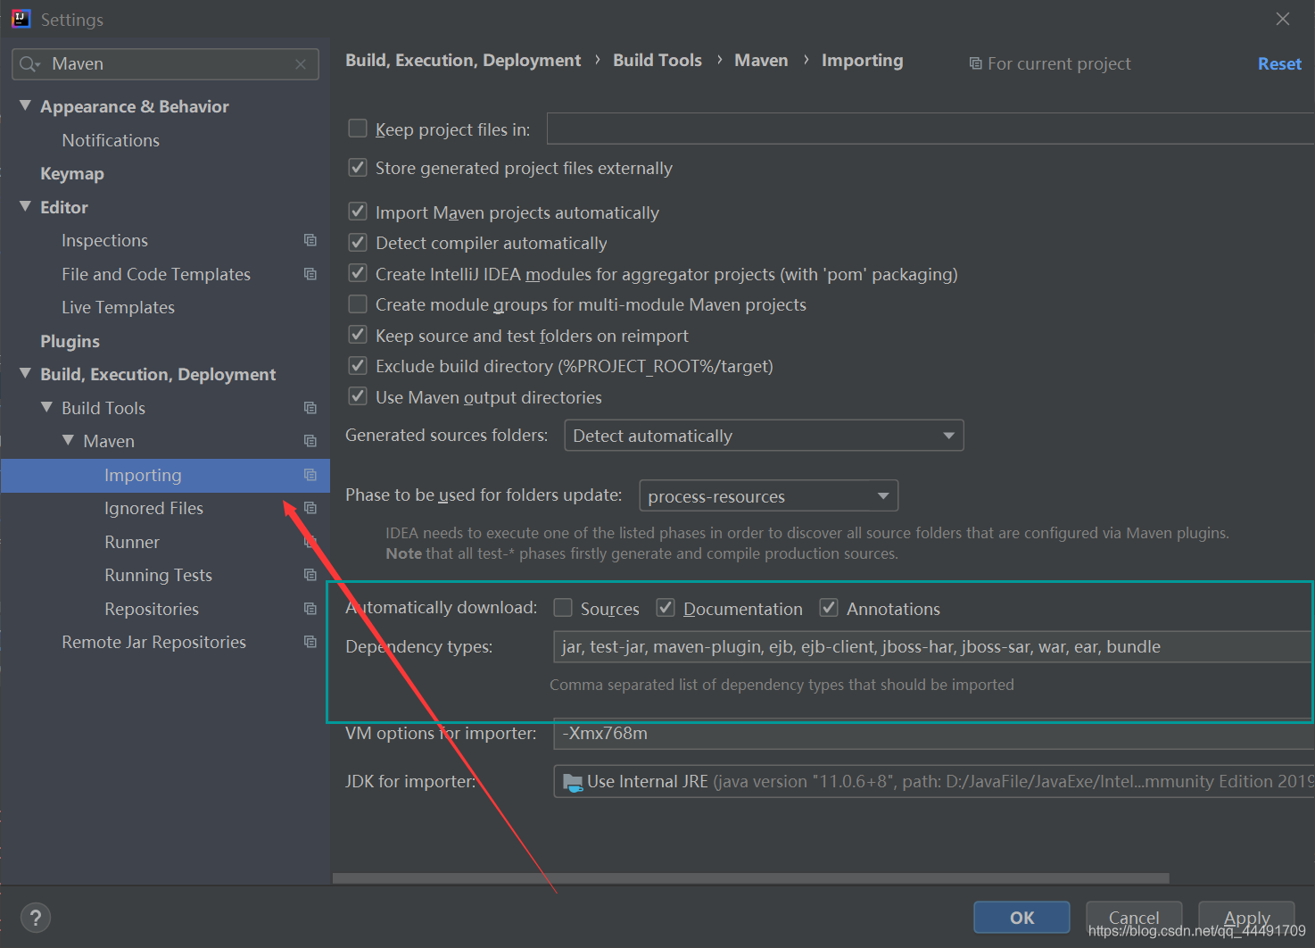Confirm settings with OK button
Screen dimensions: 1315x948
1021,918
